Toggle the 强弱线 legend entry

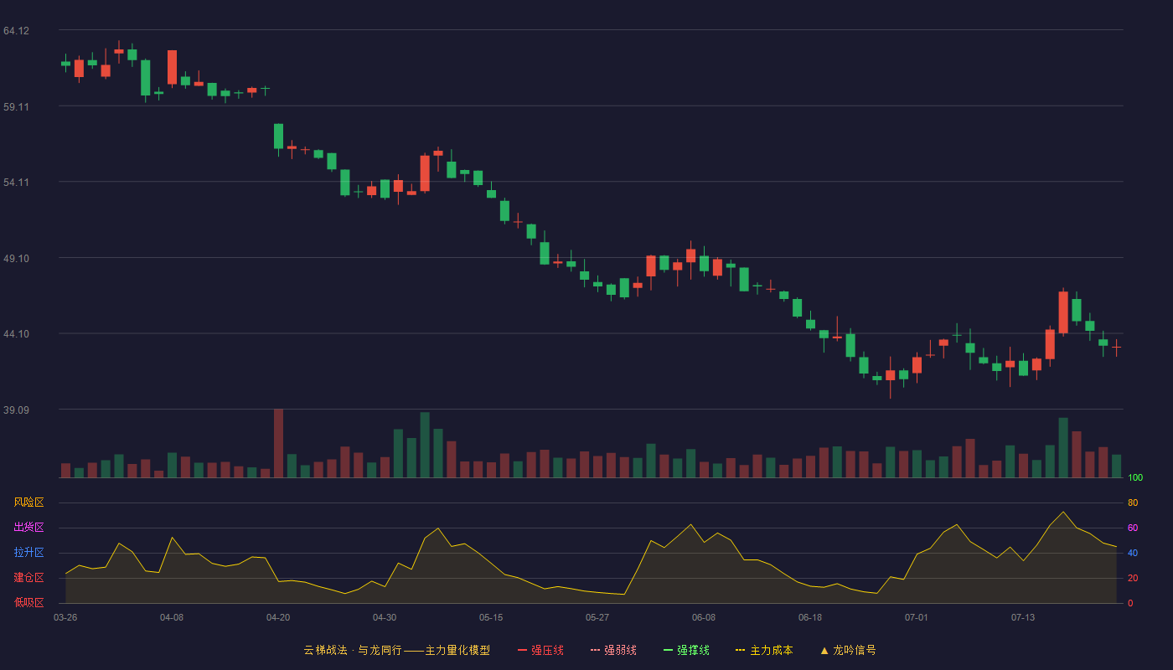point(613,650)
